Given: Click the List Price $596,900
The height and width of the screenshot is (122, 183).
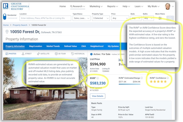Looking at the screenshot, I should [98, 64].
